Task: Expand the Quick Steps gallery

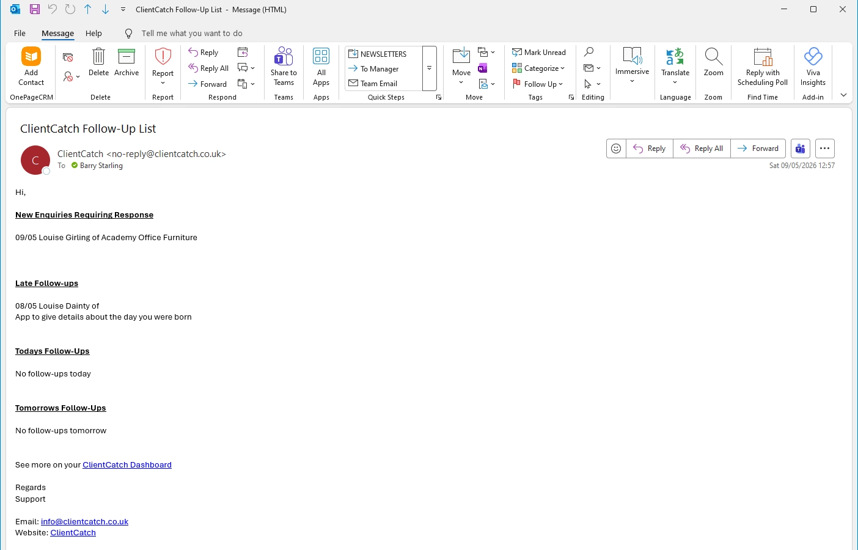Action: click(x=430, y=68)
